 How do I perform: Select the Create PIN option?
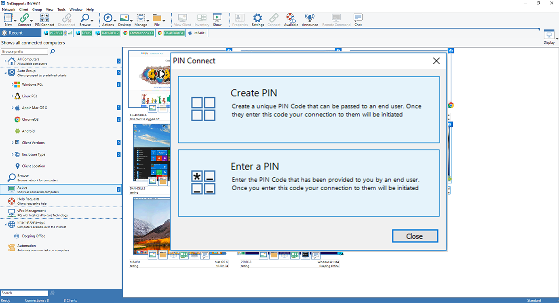pyautogui.click(x=308, y=109)
